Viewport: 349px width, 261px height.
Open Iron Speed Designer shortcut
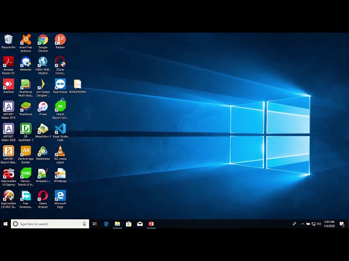click(43, 88)
